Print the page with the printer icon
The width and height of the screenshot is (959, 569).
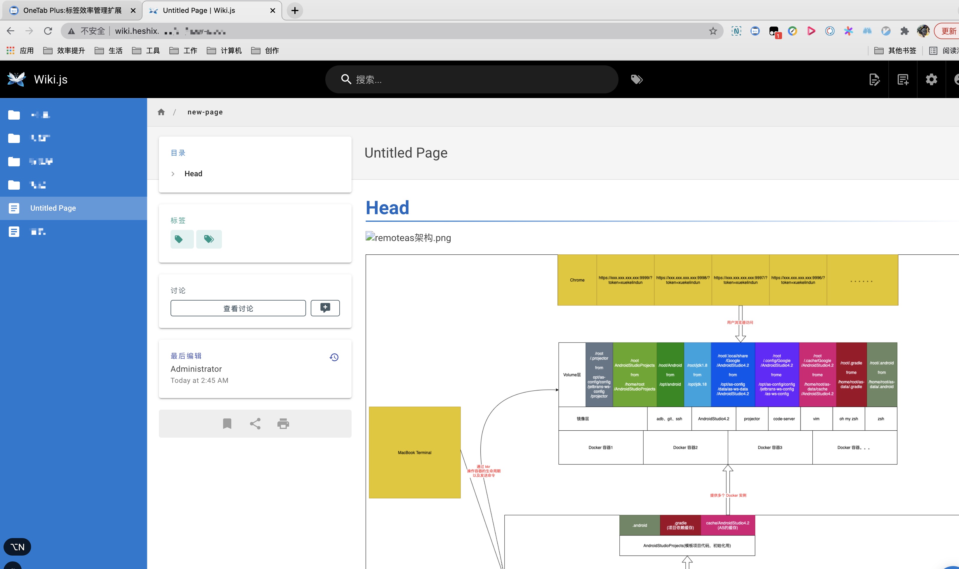pyautogui.click(x=283, y=424)
